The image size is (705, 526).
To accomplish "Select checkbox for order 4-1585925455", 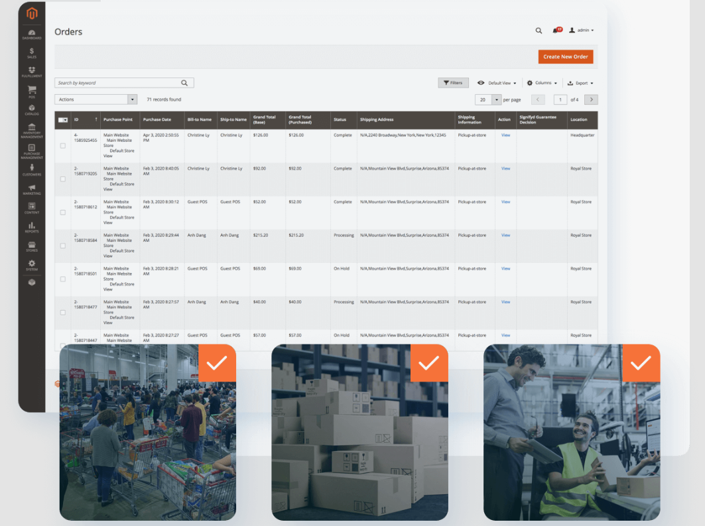I will point(63,146).
